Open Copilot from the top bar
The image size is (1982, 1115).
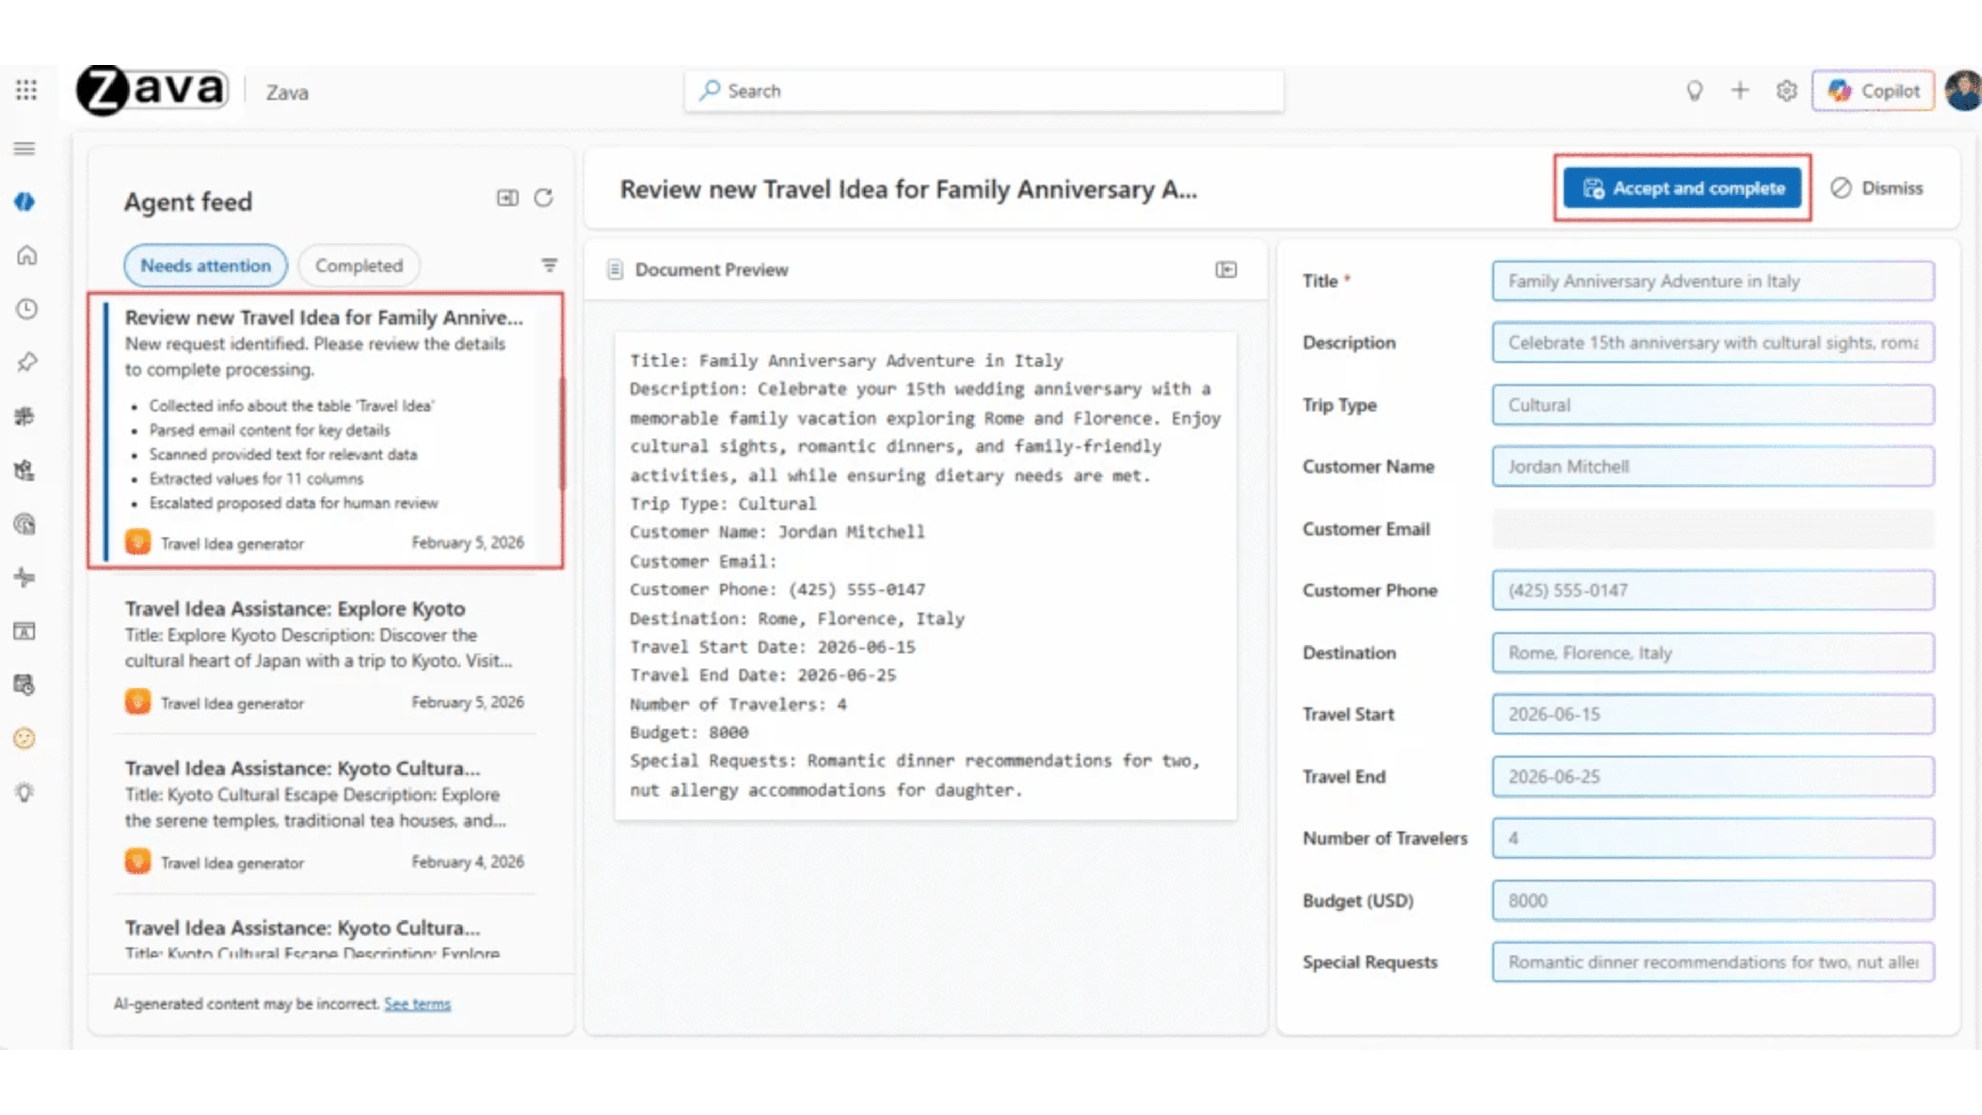pyautogui.click(x=1873, y=91)
